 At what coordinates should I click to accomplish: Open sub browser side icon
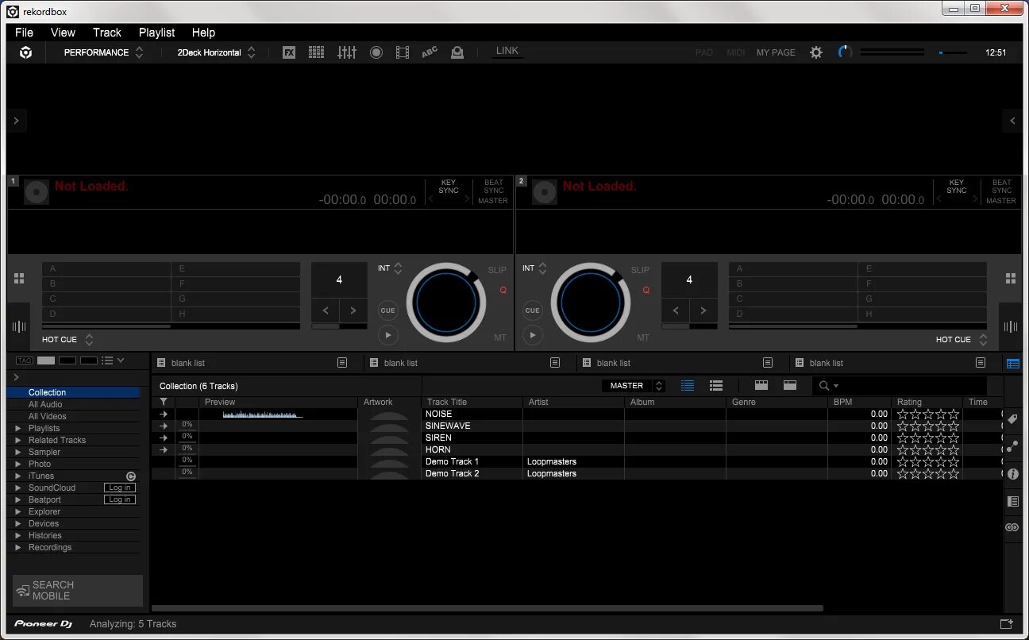coord(1012,501)
